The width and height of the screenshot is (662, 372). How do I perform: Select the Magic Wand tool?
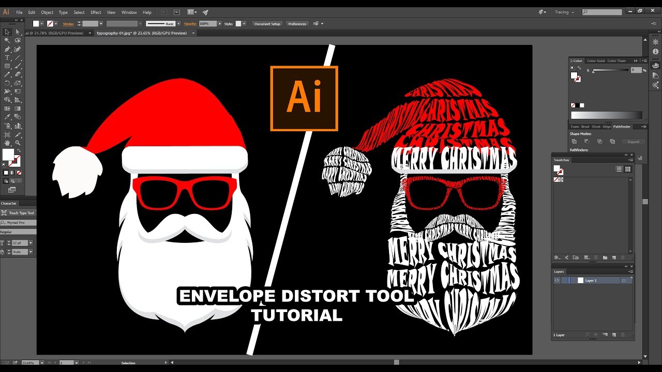[x=7, y=40]
